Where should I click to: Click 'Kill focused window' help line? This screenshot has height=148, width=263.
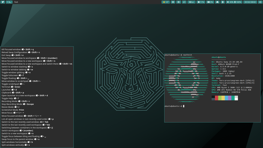[x=18, y=50]
